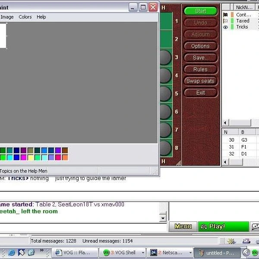The height and width of the screenshot is (259, 259).
Task: Click 'Unread messages: 1154' status text
Action: pyautogui.click(x=107, y=241)
